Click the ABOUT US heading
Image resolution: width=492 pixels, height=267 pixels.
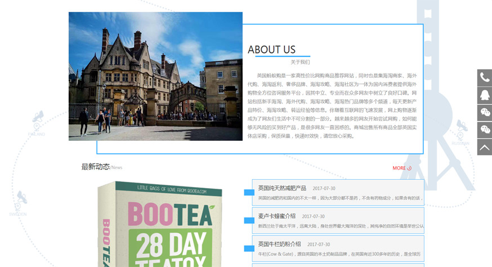(271, 50)
